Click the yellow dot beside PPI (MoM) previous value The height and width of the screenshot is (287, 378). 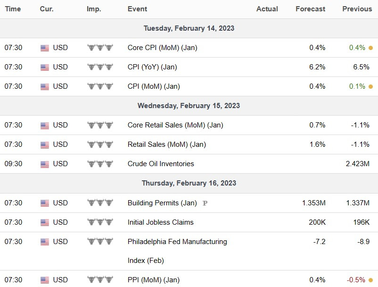[x=371, y=280]
